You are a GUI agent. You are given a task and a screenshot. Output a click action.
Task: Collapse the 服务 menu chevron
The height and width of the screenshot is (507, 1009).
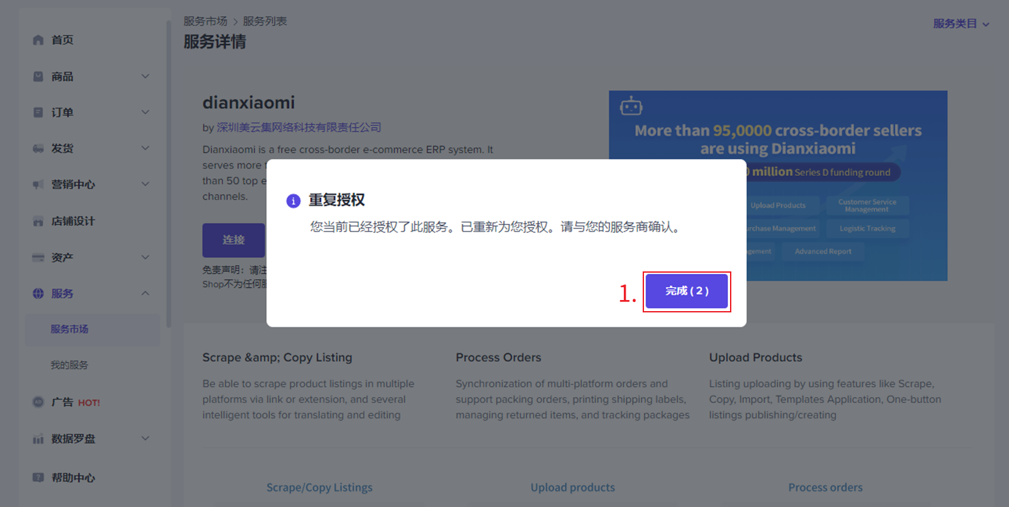pyautogui.click(x=145, y=294)
